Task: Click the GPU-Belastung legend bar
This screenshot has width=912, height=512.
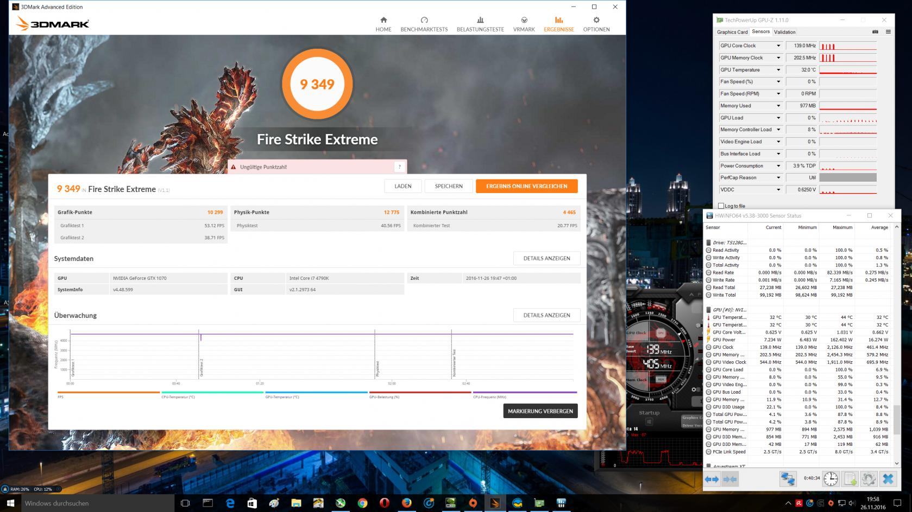Action: (420, 392)
